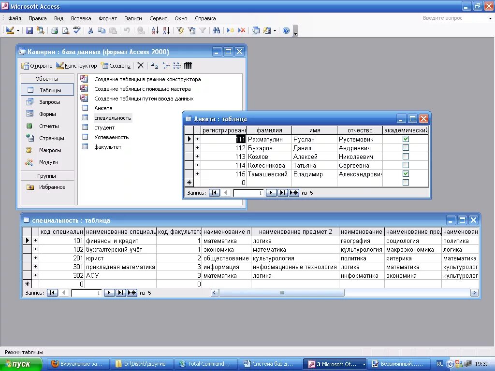Open Print Preview from the toolbar

[66, 30]
